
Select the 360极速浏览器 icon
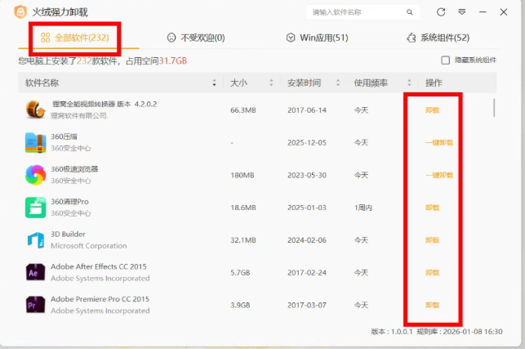(x=35, y=175)
